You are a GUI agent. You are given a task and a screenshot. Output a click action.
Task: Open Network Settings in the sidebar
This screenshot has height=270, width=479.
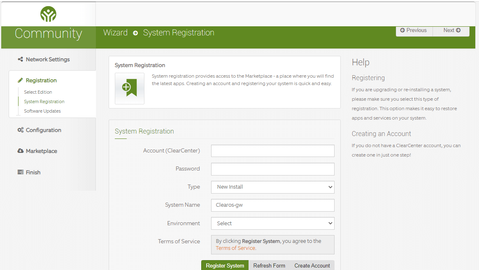point(48,60)
